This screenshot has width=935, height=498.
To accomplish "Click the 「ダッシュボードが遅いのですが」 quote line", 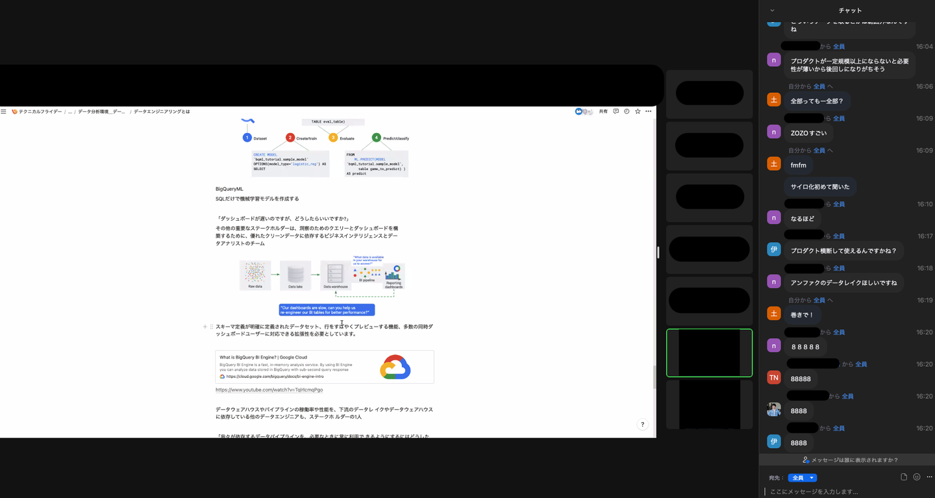I will [x=282, y=218].
